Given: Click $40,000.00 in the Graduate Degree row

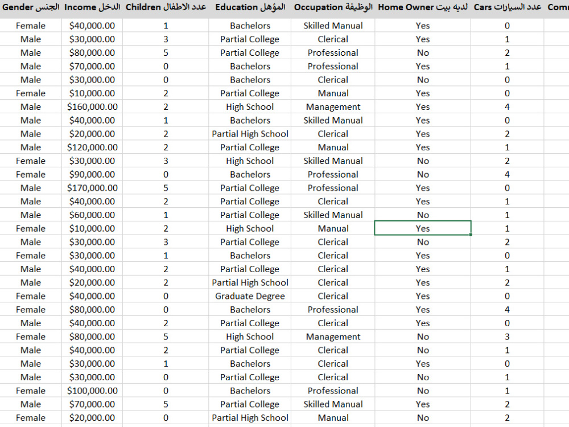Looking at the screenshot, I should coord(92,296).
